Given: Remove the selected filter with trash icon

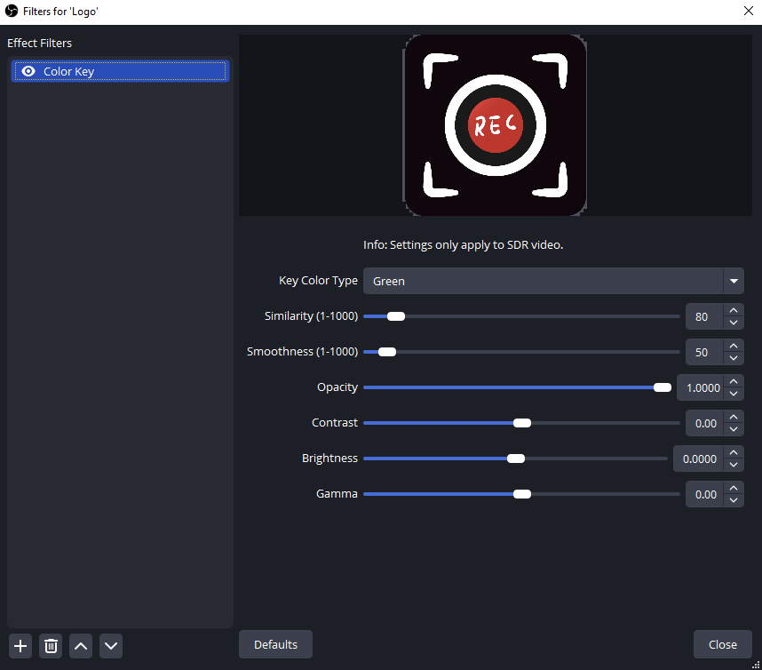Looking at the screenshot, I should click(52, 646).
